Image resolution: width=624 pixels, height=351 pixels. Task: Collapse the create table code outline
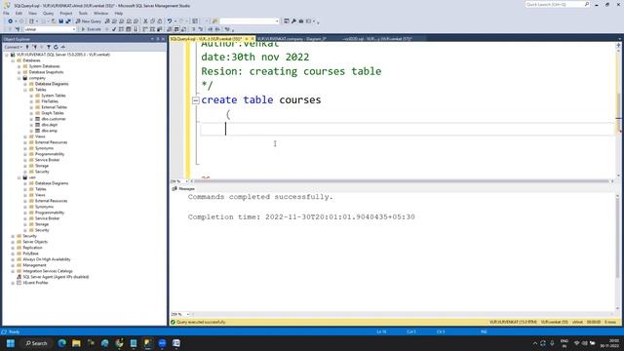click(x=195, y=100)
